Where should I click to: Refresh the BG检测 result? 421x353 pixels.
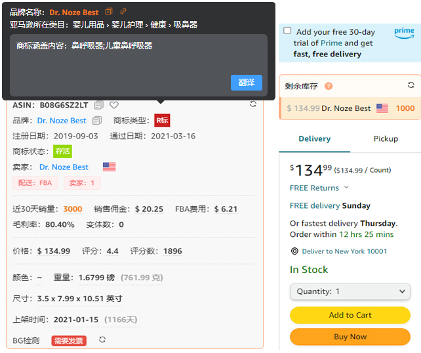click(x=102, y=340)
